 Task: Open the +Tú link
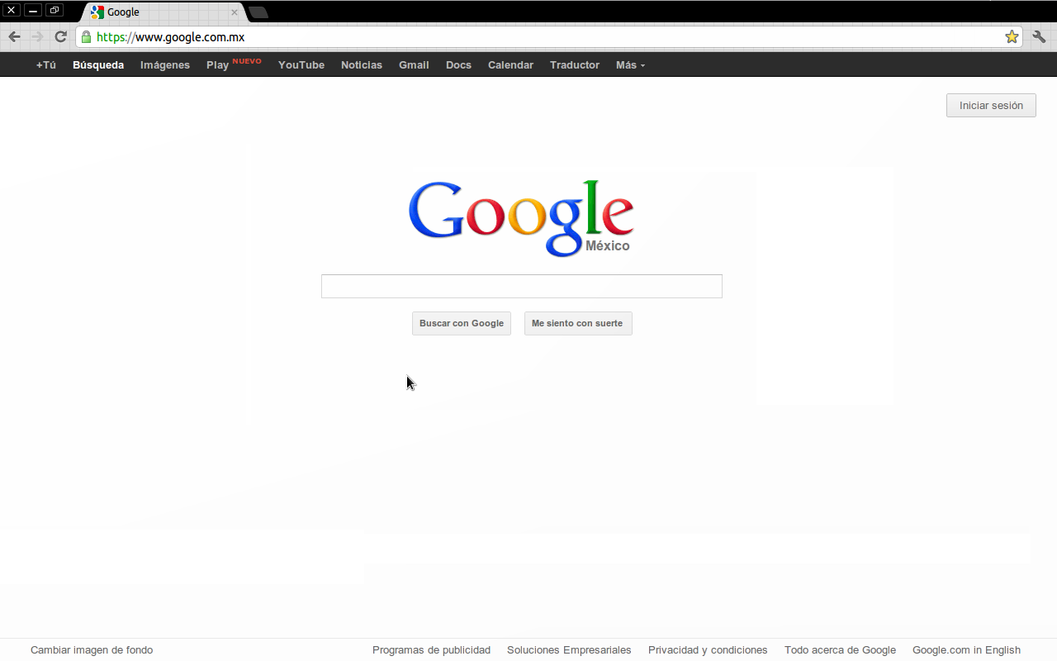tap(46, 65)
